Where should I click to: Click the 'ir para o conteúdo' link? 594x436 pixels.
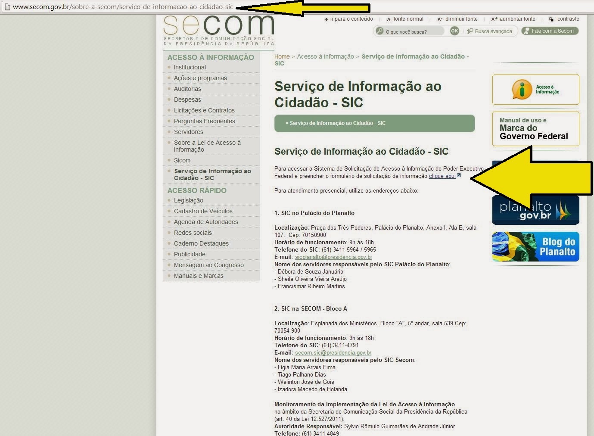tap(348, 19)
